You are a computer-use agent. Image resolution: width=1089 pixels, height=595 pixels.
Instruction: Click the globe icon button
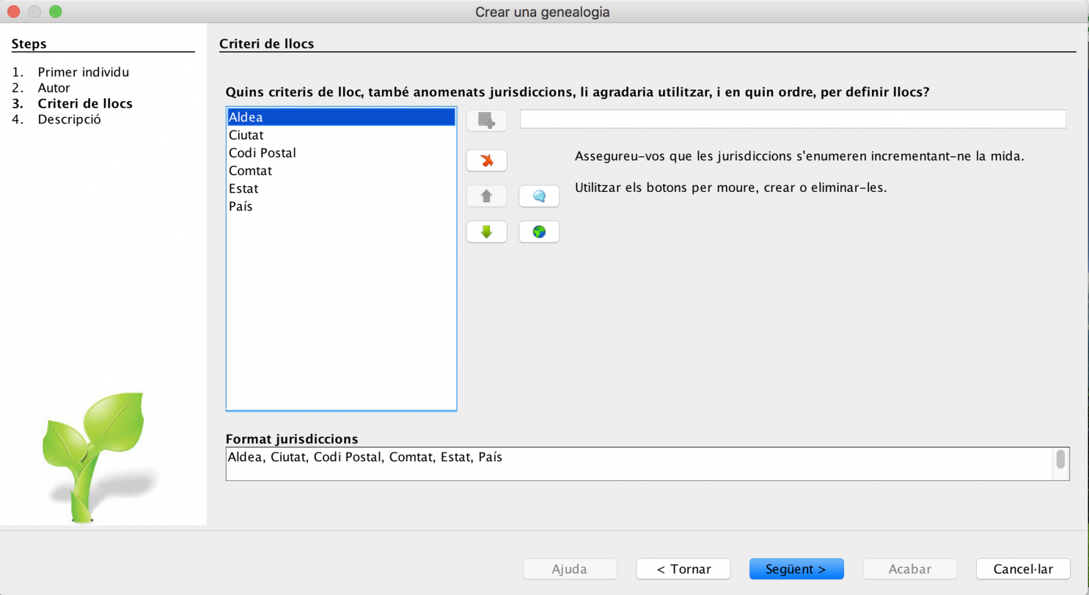coord(539,231)
